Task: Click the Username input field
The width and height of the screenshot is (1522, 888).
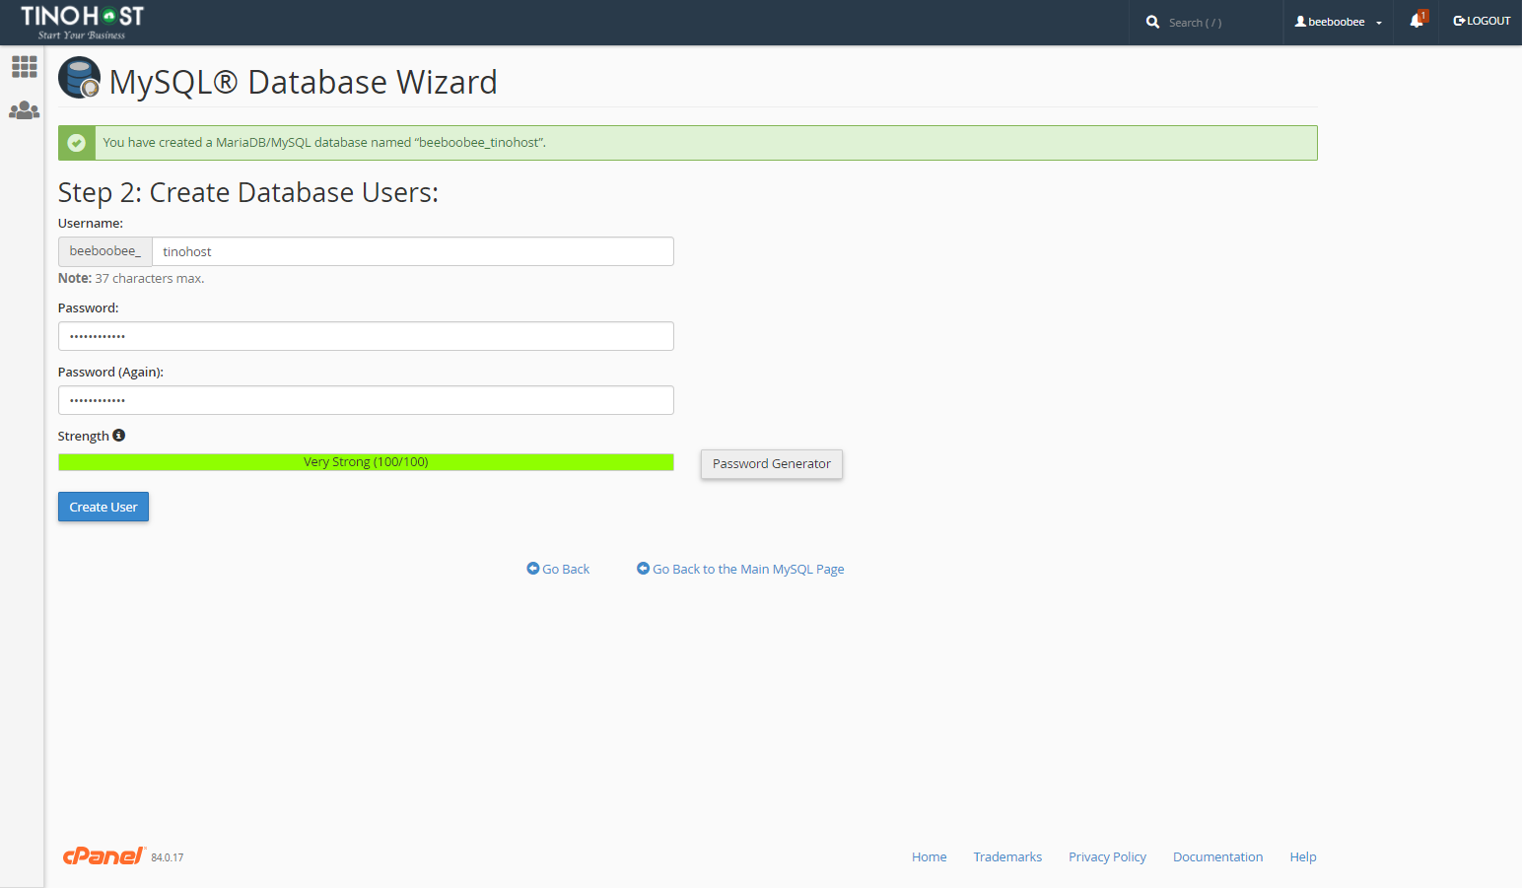Action: (x=413, y=251)
